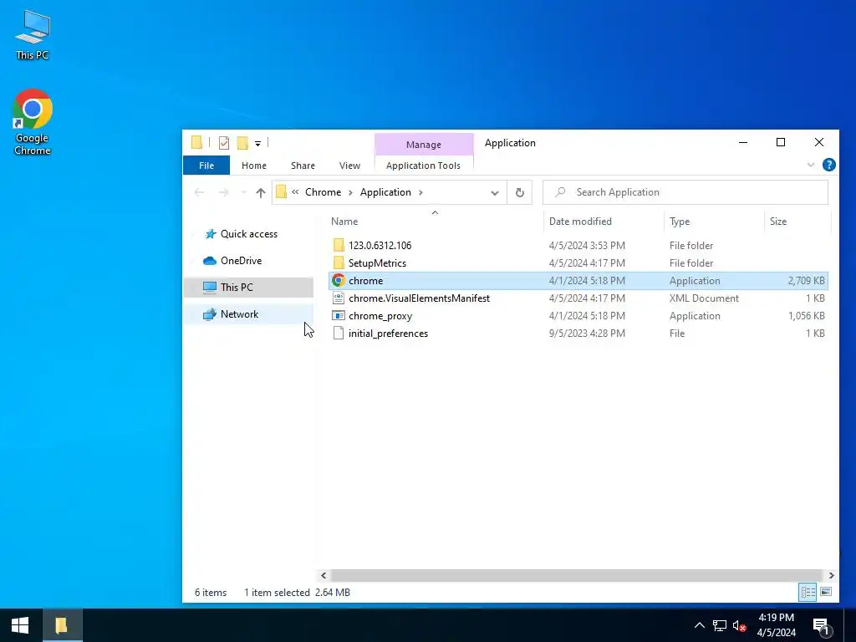Screen dimensions: 856x642
Task: Click the Search Application field
Action: [x=685, y=192]
